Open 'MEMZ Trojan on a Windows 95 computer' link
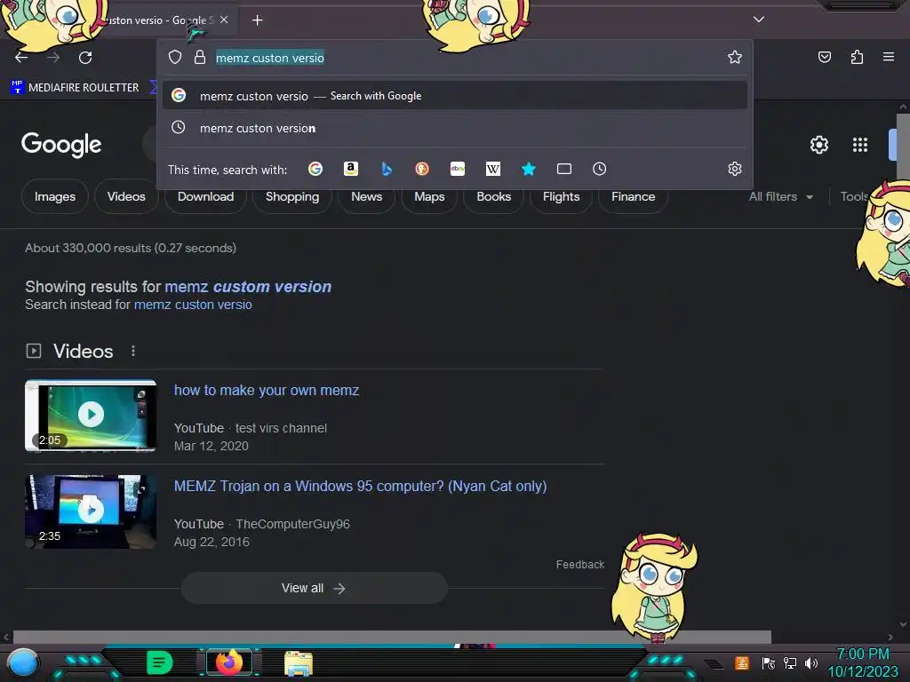 [361, 486]
